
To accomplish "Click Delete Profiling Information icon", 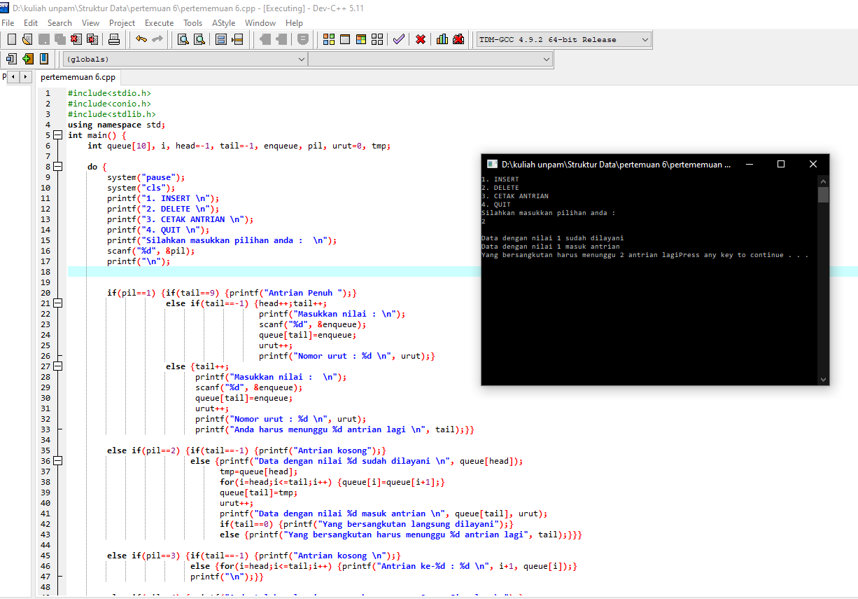I will [458, 39].
